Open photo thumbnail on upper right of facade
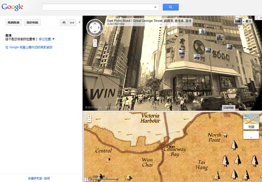The width and height of the screenshot is (262, 182). click(x=219, y=37)
